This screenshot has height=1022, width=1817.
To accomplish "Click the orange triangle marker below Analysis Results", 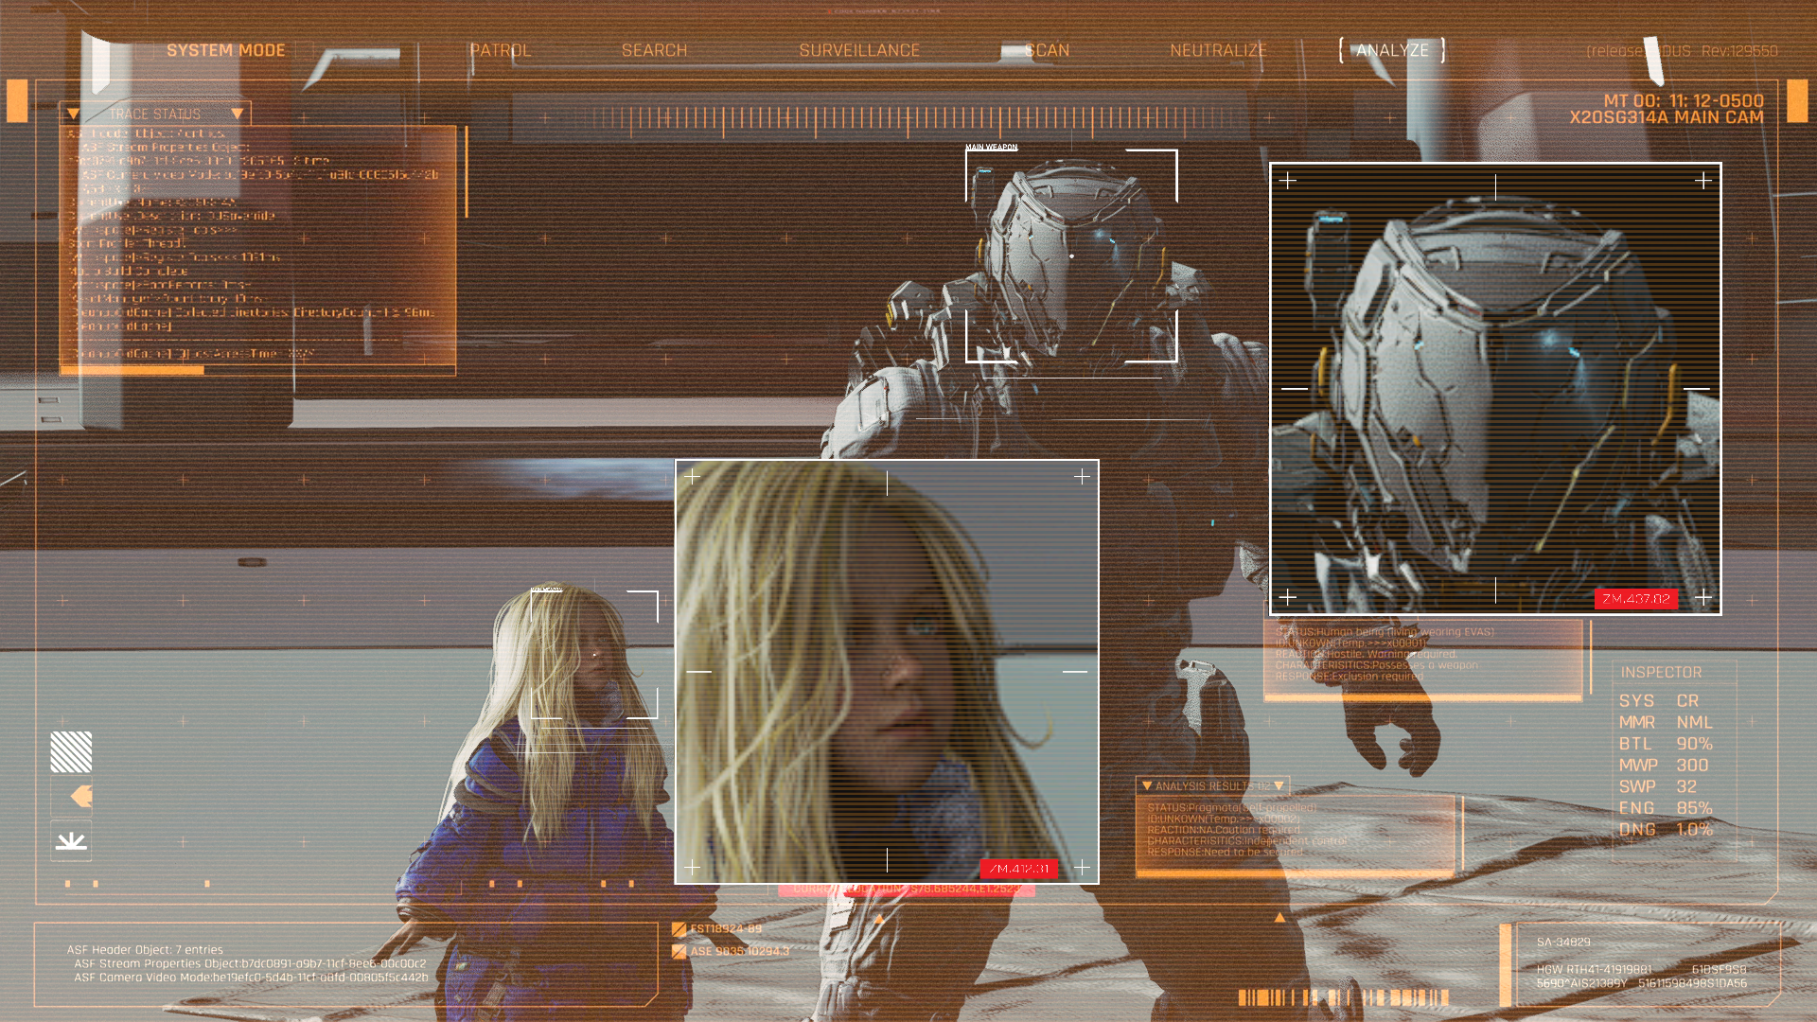I will tap(1279, 918).
